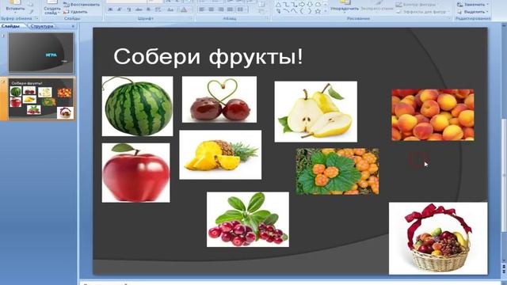Select the apricots picture on slide
Screen dimensions: 507x285
click(x=433, y=115)
